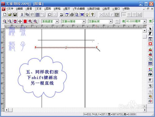155x117 pixels.
Task: Click the four-arrow pan icon
Action: [20, 21]
